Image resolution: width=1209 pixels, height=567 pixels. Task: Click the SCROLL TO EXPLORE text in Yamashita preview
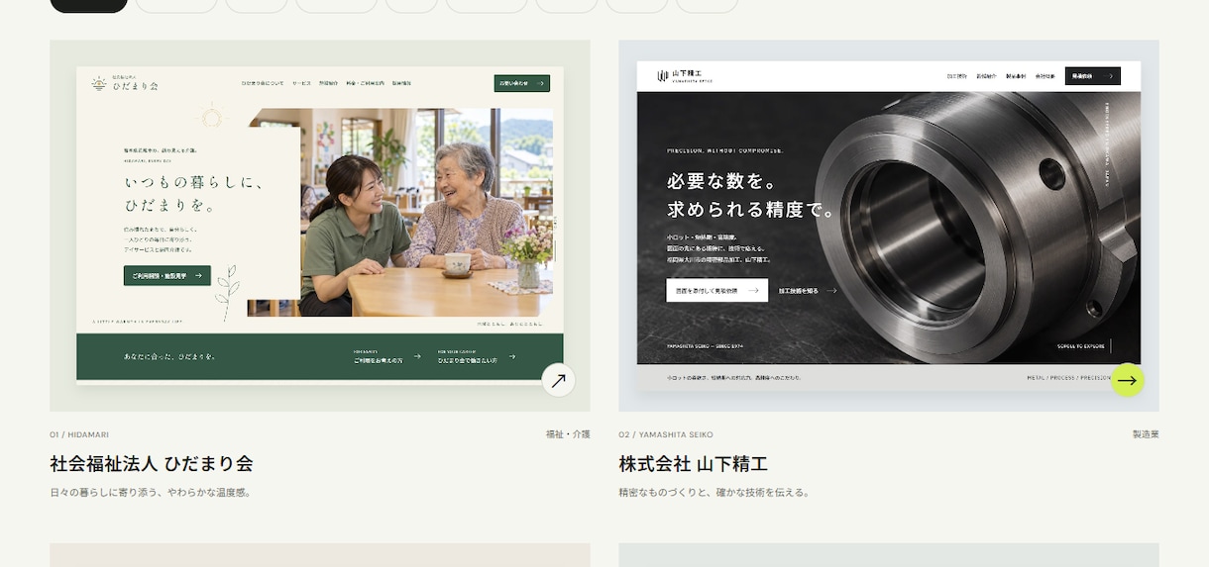[1080, 346]
